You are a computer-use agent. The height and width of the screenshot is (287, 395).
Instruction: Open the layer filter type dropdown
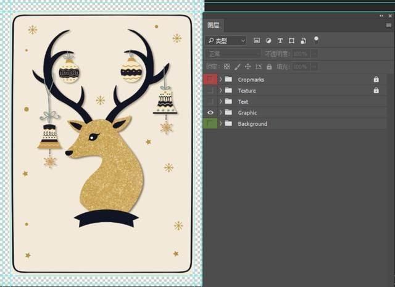(226, 41)
